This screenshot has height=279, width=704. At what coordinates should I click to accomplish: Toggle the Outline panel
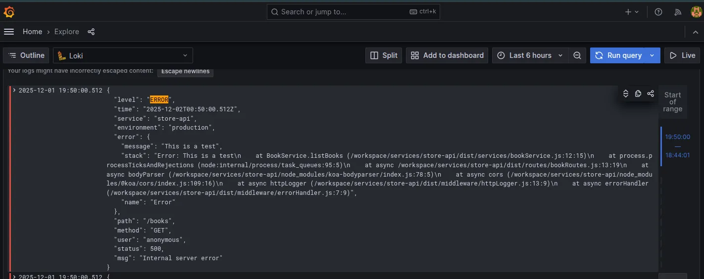coord(27,55)
